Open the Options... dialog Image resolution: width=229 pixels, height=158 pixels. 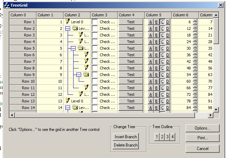(x=202, y=128)
